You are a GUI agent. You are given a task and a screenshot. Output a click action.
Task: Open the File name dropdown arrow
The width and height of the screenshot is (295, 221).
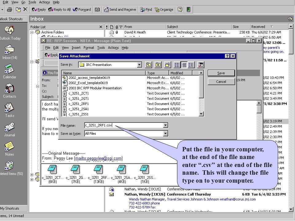point(165,125)
